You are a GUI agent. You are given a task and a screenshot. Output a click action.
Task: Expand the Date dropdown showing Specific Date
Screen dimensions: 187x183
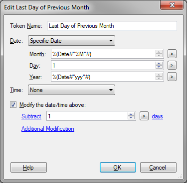71,41
